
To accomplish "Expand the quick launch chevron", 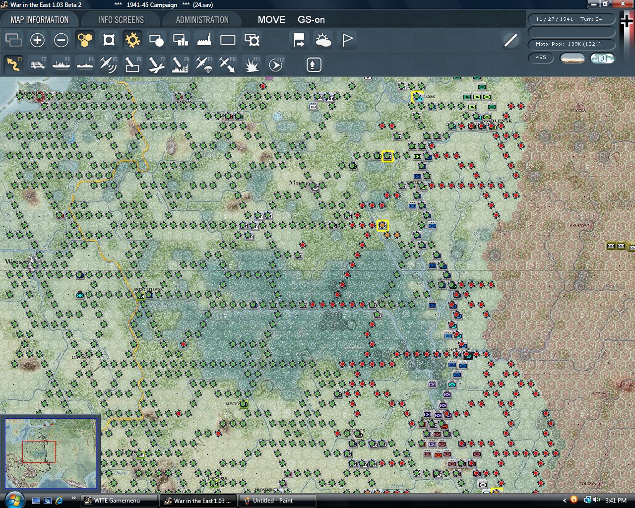I will [74, 499].
